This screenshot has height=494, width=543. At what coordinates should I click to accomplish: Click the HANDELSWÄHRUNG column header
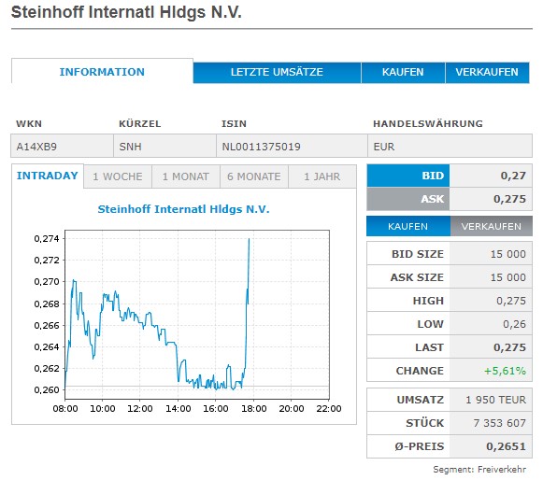click(x=428, y=124)
